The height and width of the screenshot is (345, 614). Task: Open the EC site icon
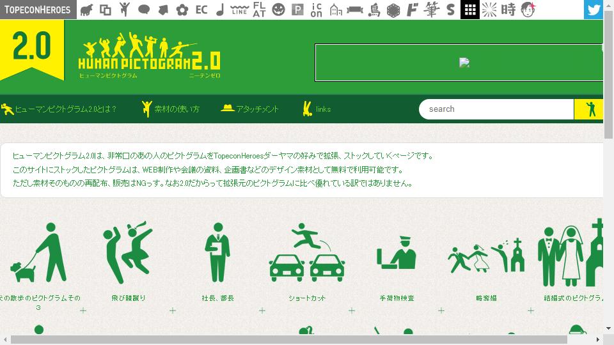pos(201,10)
